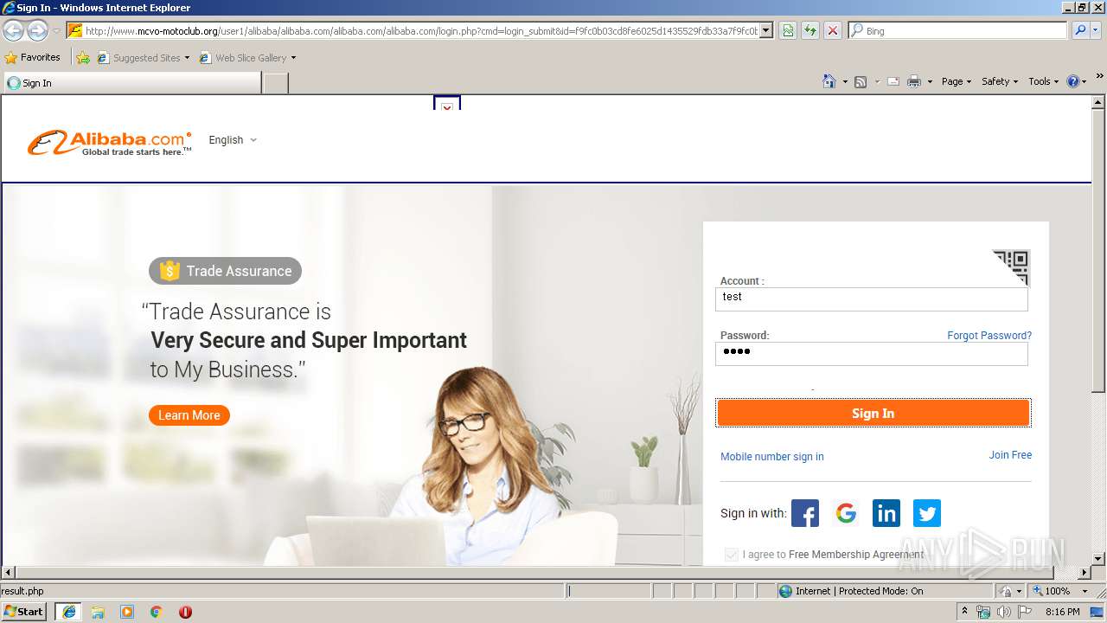Open Free Membership Agreement link
This screenshot has width=1107, height=623.
(x=856, y=555)
